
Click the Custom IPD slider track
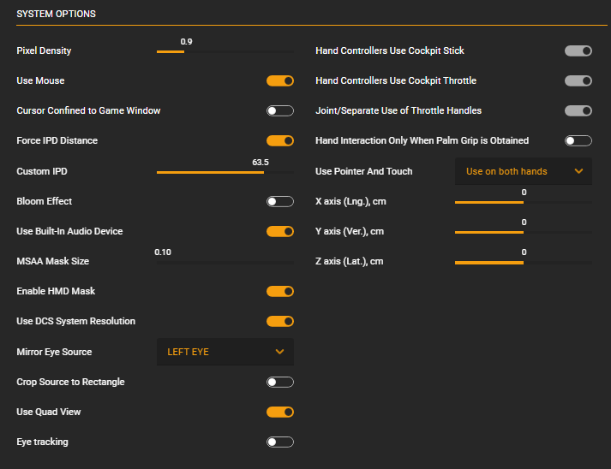point(225,172)
